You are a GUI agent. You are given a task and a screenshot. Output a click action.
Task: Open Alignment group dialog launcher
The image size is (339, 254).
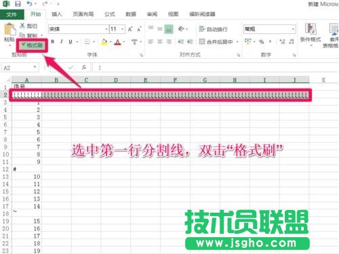238,55
